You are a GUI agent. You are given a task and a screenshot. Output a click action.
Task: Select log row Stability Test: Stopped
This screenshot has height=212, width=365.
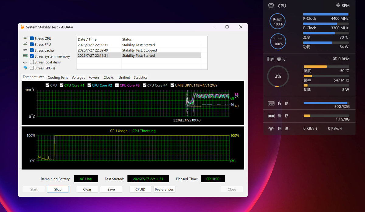[x=139, y=50]
